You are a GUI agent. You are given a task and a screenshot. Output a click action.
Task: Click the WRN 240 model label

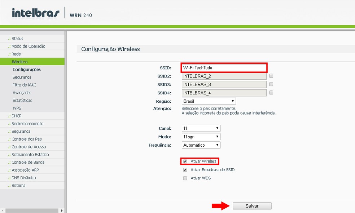[x=81, y=15]
